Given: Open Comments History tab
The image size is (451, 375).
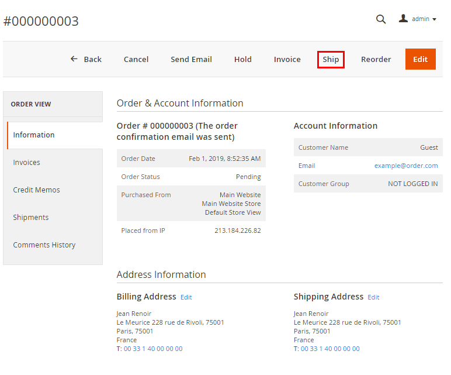Looking at the screenshot, I should (x=44, y=245).
